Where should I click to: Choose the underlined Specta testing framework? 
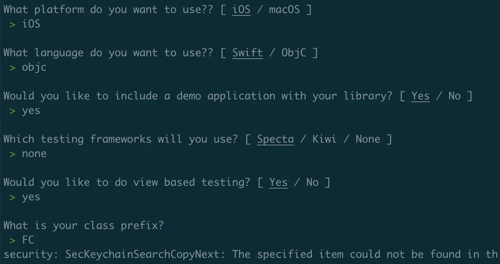click(x=275, y=139)
